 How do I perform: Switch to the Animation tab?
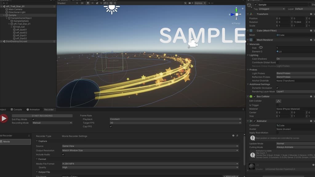pos(34,109)
